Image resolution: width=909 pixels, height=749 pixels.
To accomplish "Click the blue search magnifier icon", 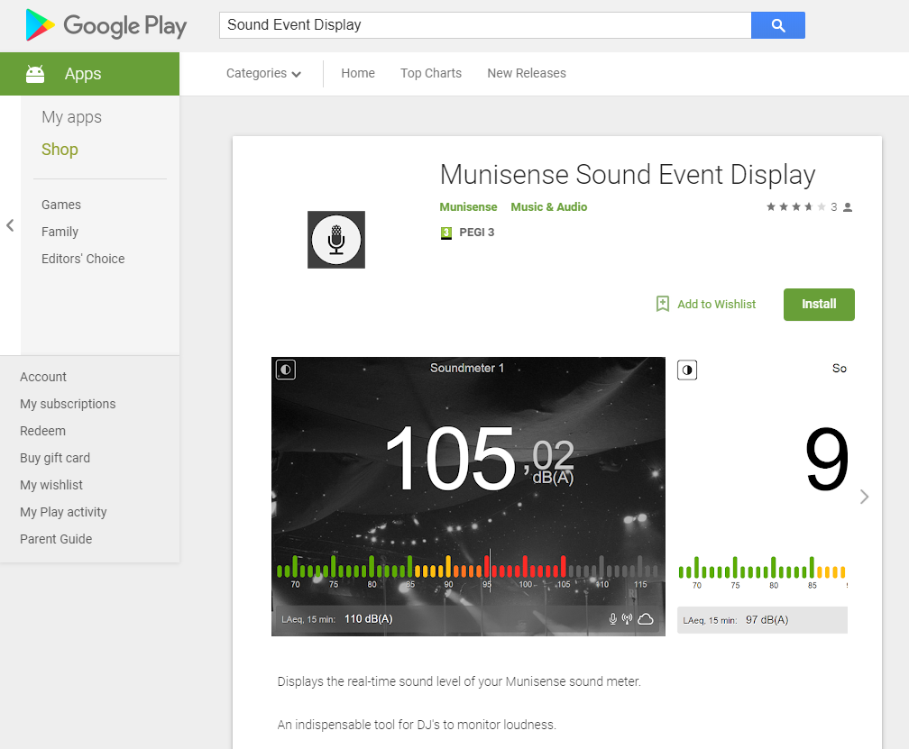I will point(776,25).
